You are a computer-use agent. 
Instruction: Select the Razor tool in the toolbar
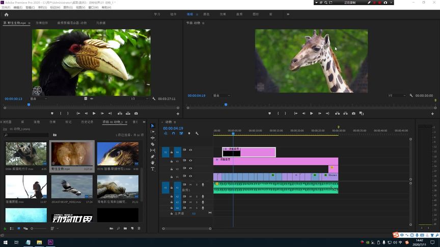click(153, 144)
